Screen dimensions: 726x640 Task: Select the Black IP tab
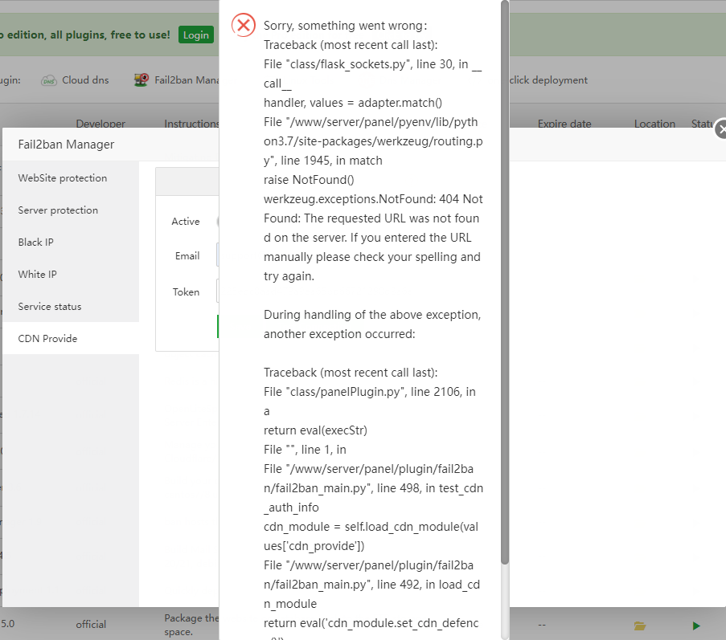tap(36, 243)
